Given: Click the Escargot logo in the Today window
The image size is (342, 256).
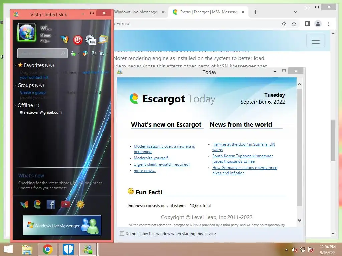Looking at the screenshot, I should [x=134, y=98].
